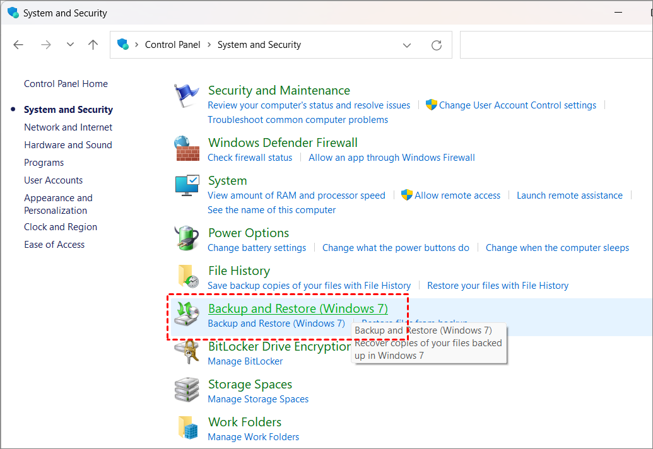
Task: Expand the address bar history dropdown
Action: (x=407, y=45)
